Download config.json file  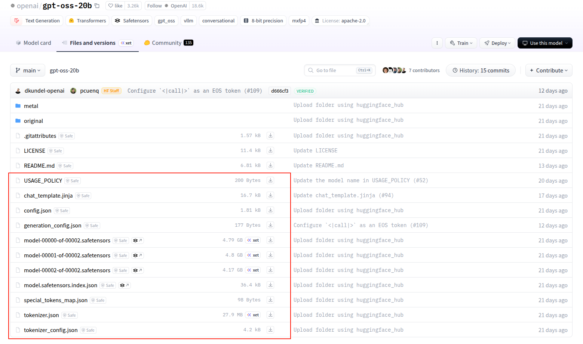(270, 210)
